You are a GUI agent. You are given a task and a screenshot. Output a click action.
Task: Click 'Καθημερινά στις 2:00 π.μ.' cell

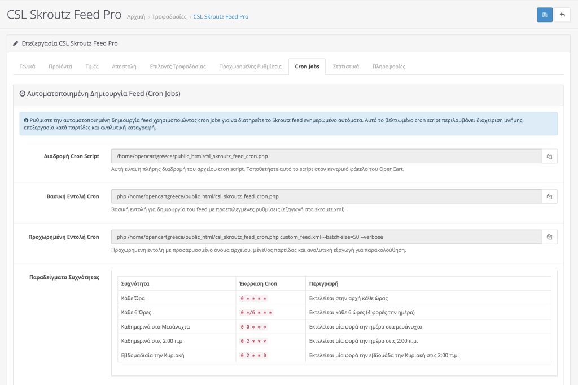click(x=177, y=341)
